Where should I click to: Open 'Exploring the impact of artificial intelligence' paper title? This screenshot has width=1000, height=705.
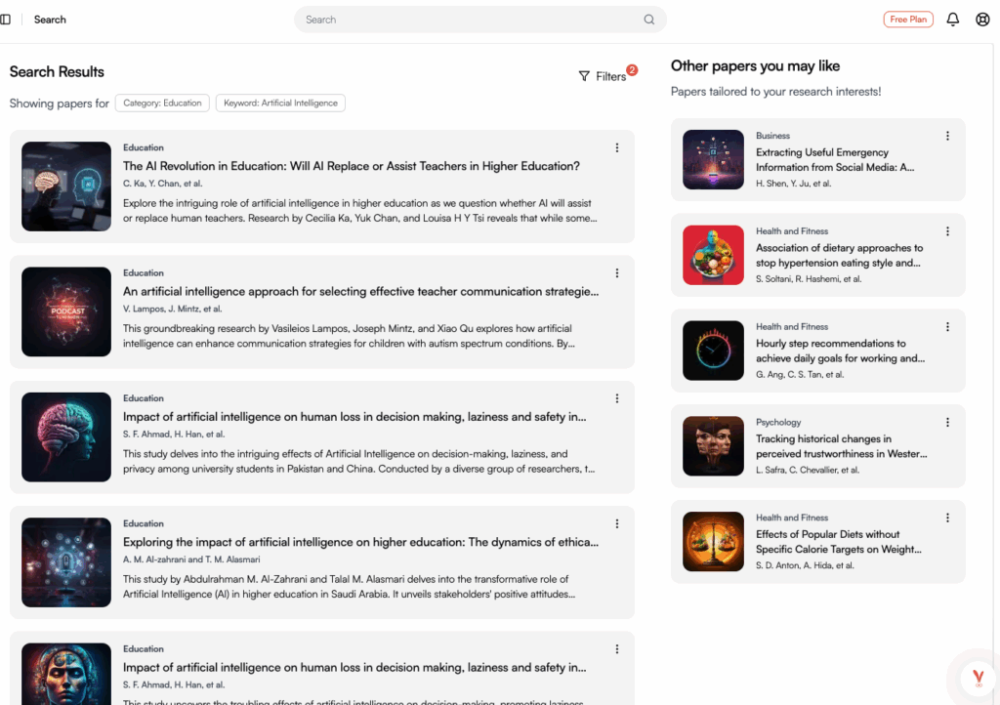point(360,542)
